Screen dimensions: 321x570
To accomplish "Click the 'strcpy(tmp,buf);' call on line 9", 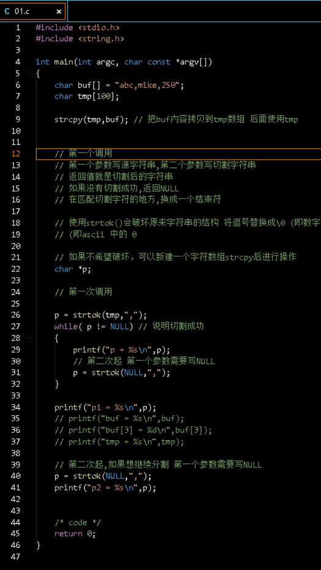I will (92, 119).
